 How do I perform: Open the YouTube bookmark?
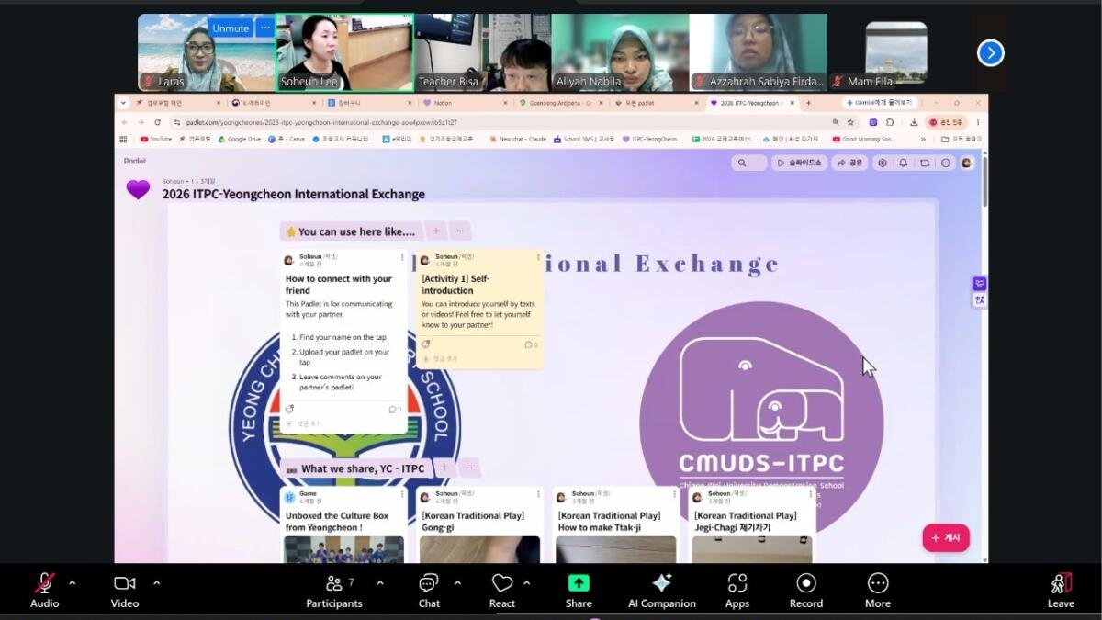pyautogui.click(x=155, y=139)
